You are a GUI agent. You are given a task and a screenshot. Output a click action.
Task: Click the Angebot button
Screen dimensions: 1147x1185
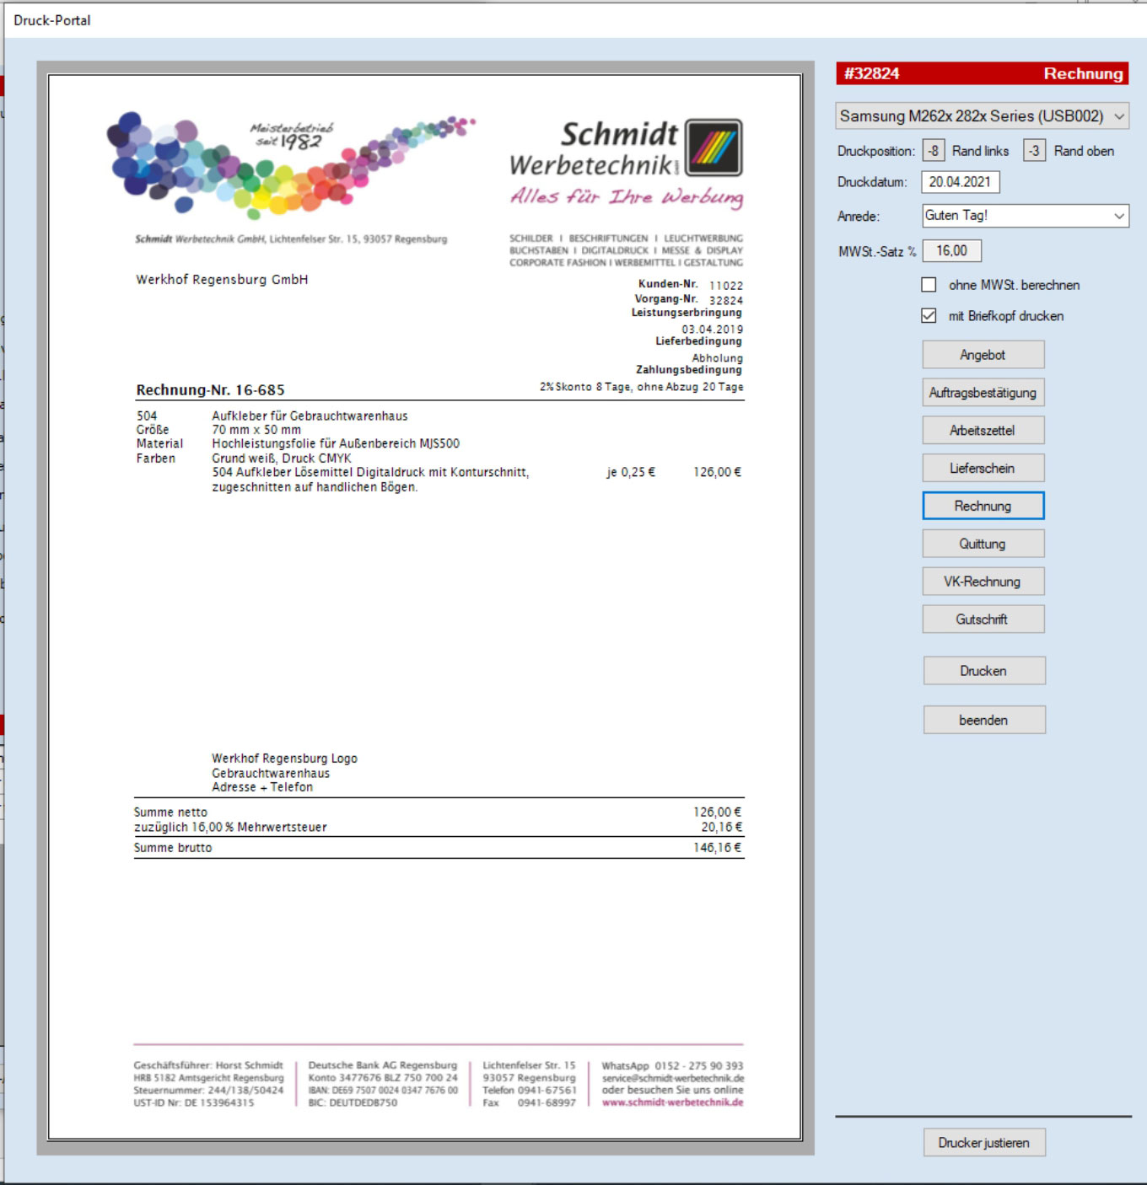coord(983,355)
